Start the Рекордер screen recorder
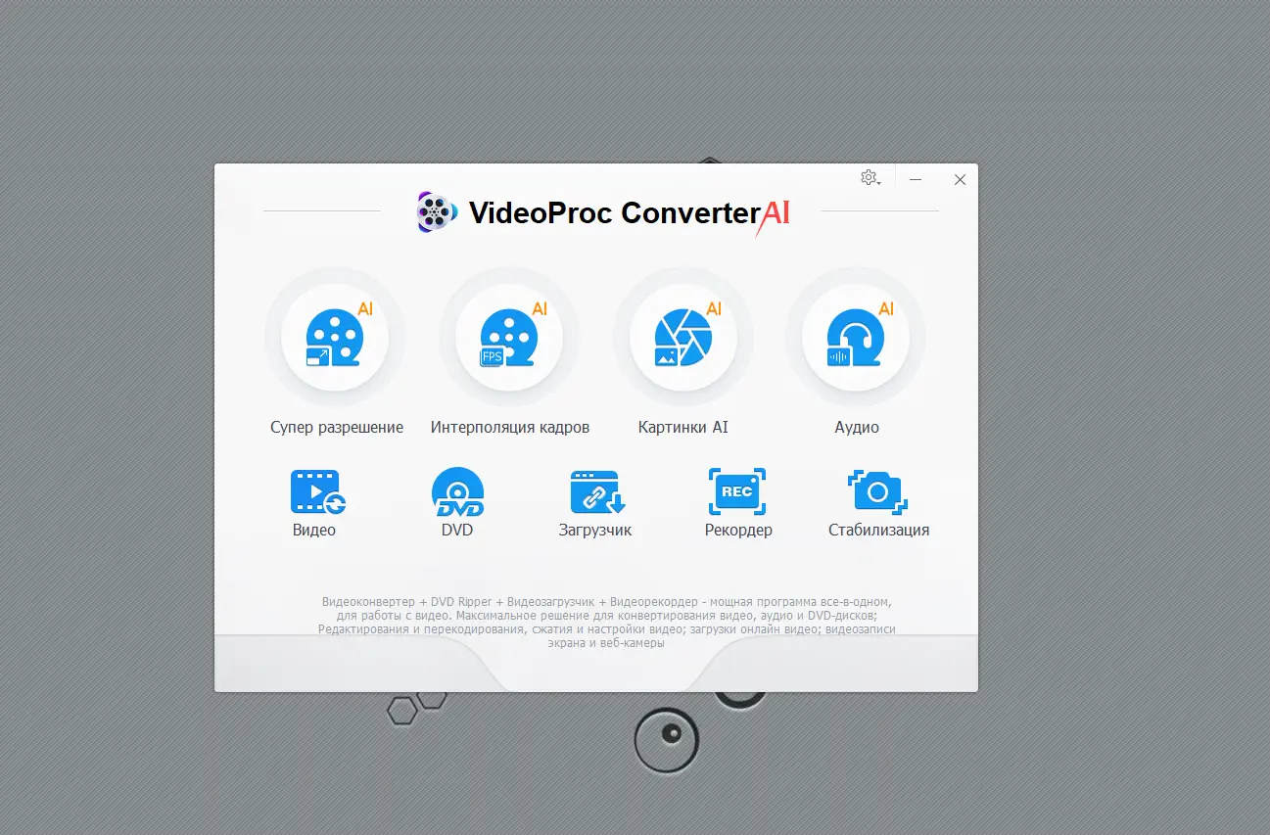 (737, 503)
